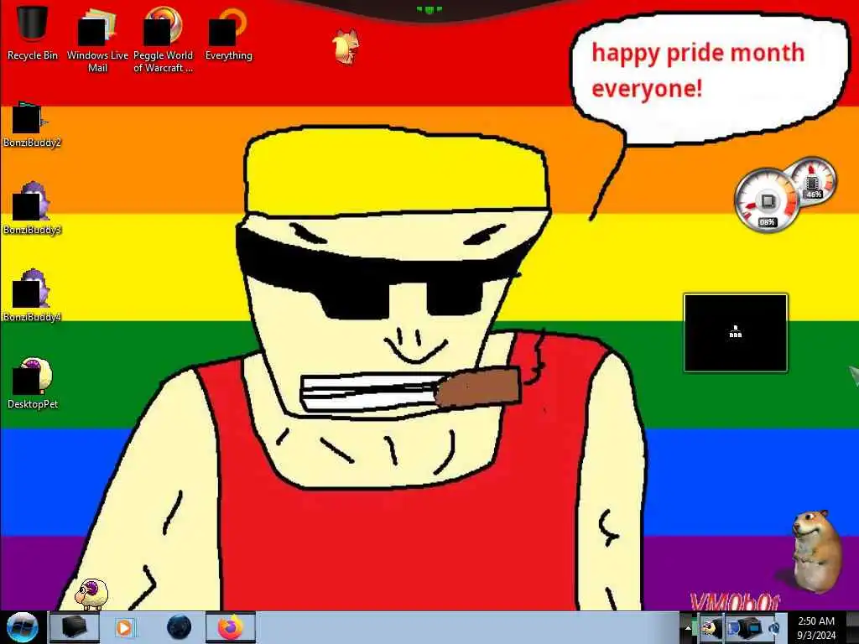Select the BonziBuddy2 desktop icon
Screen dimensions: 859x644
[31, 125]
